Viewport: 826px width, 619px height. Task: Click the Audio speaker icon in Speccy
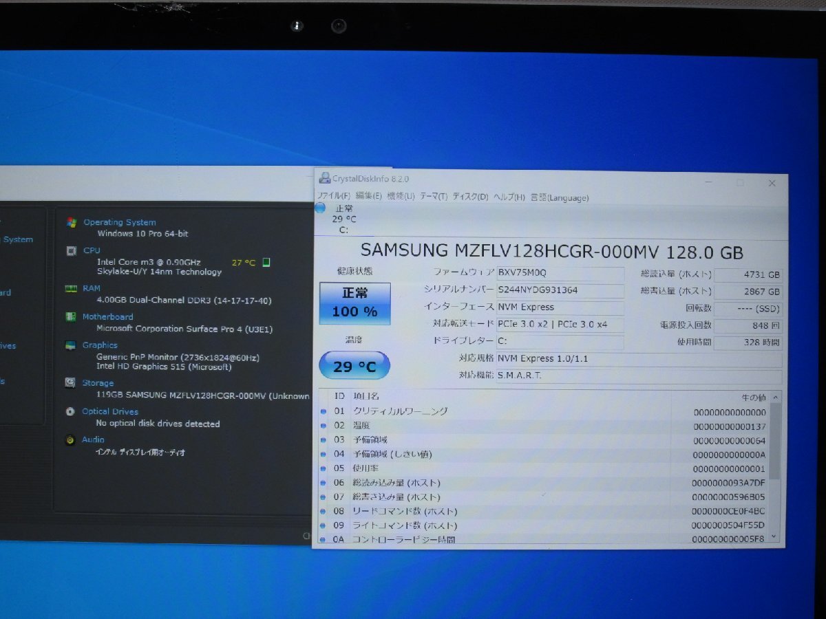tap(70, 440)
